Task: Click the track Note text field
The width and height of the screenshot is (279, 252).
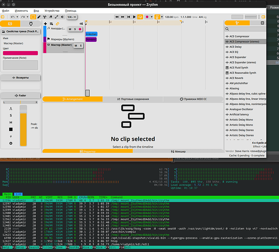Action: pos(20,65)
